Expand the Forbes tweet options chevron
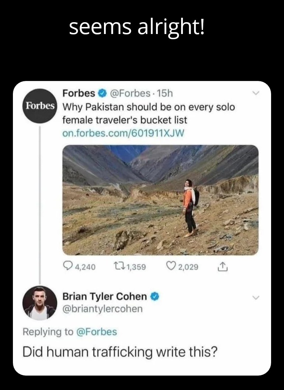Image resolution: width=284 pixels, height=390 pixels. [x=255, y=94]
